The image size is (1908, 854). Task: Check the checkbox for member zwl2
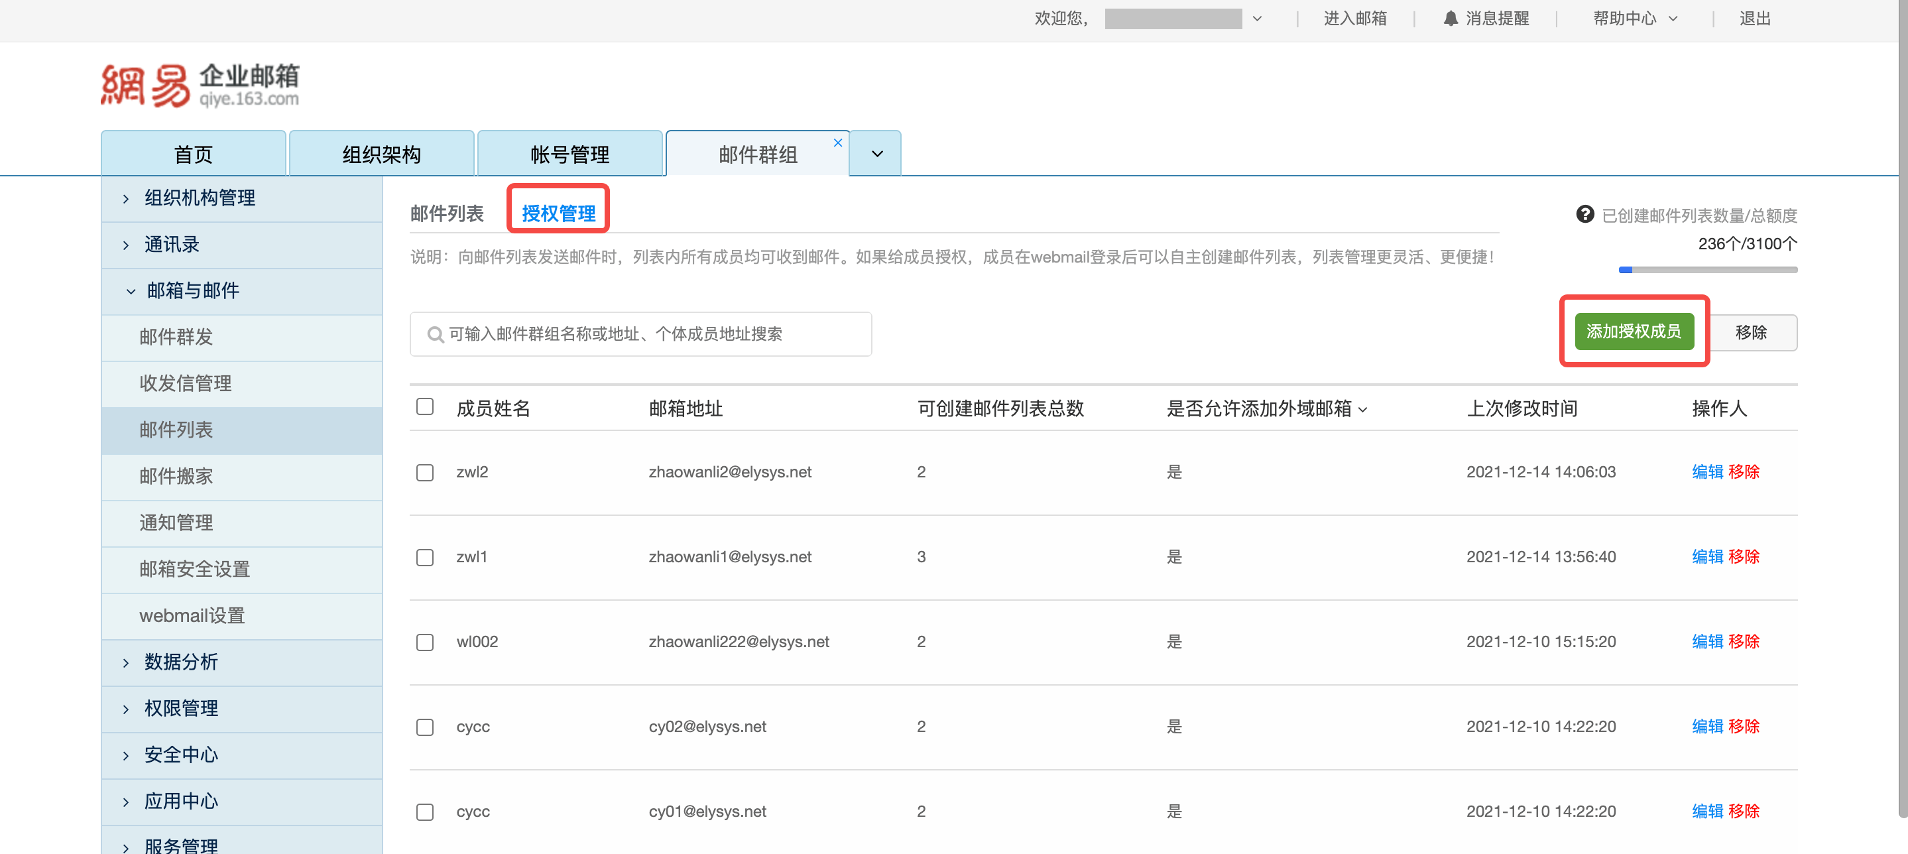point(424,472)
